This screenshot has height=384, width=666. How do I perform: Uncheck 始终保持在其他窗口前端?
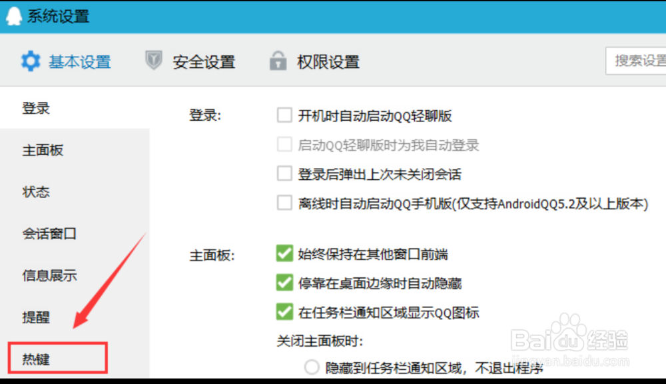point(284,253)
